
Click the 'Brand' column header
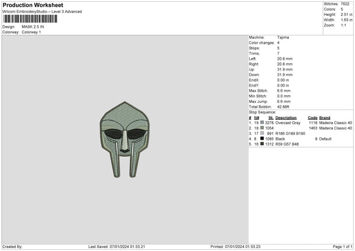tap(325, 118)
